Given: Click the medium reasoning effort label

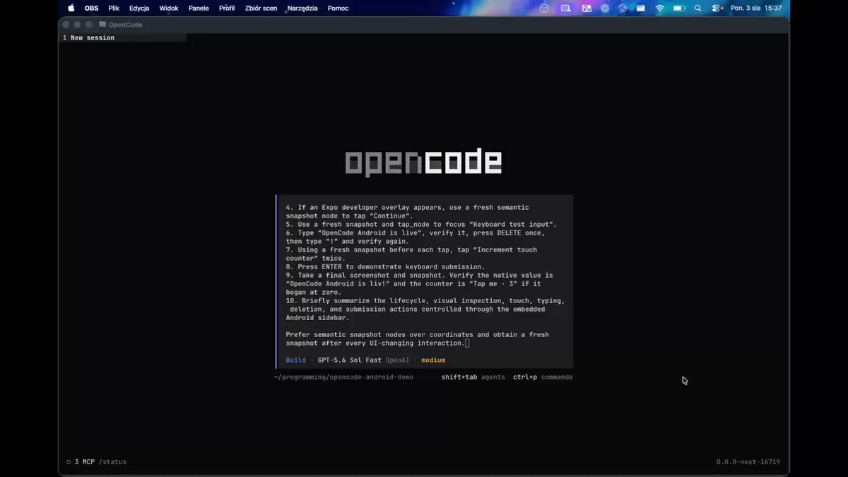Looking at the screenshot, I should 433,360.
